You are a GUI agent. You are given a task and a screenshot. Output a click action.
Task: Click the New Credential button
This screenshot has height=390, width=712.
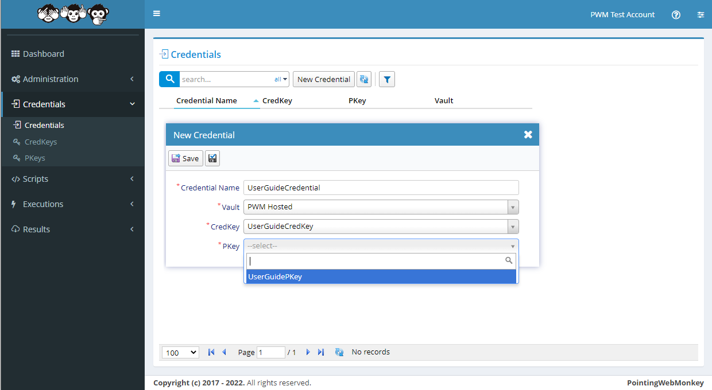[323, 79]
